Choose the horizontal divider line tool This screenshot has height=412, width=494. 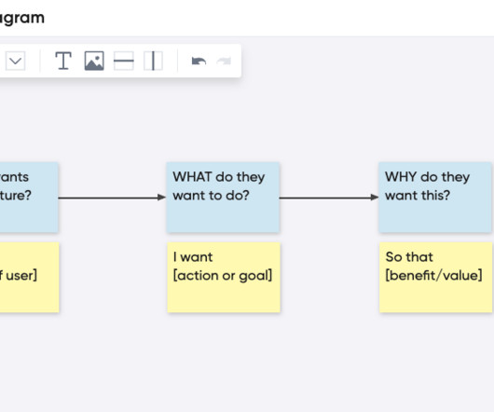[x=123, y=61]
